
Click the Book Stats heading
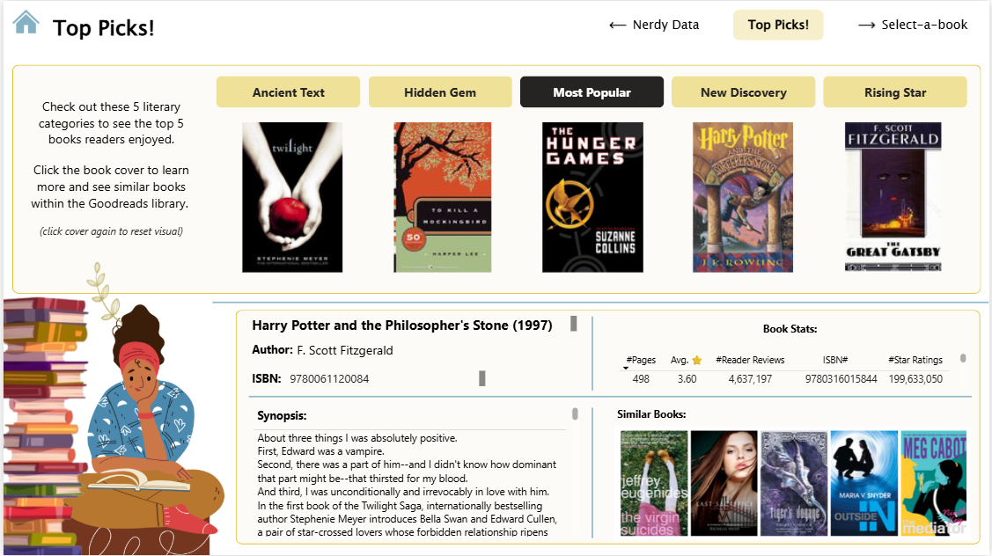pos(790,329)
